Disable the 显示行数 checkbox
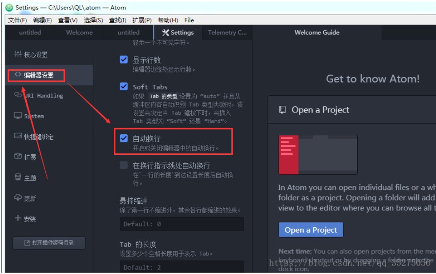The height and width of the screenshot is (274, 436). coord(124,60)
